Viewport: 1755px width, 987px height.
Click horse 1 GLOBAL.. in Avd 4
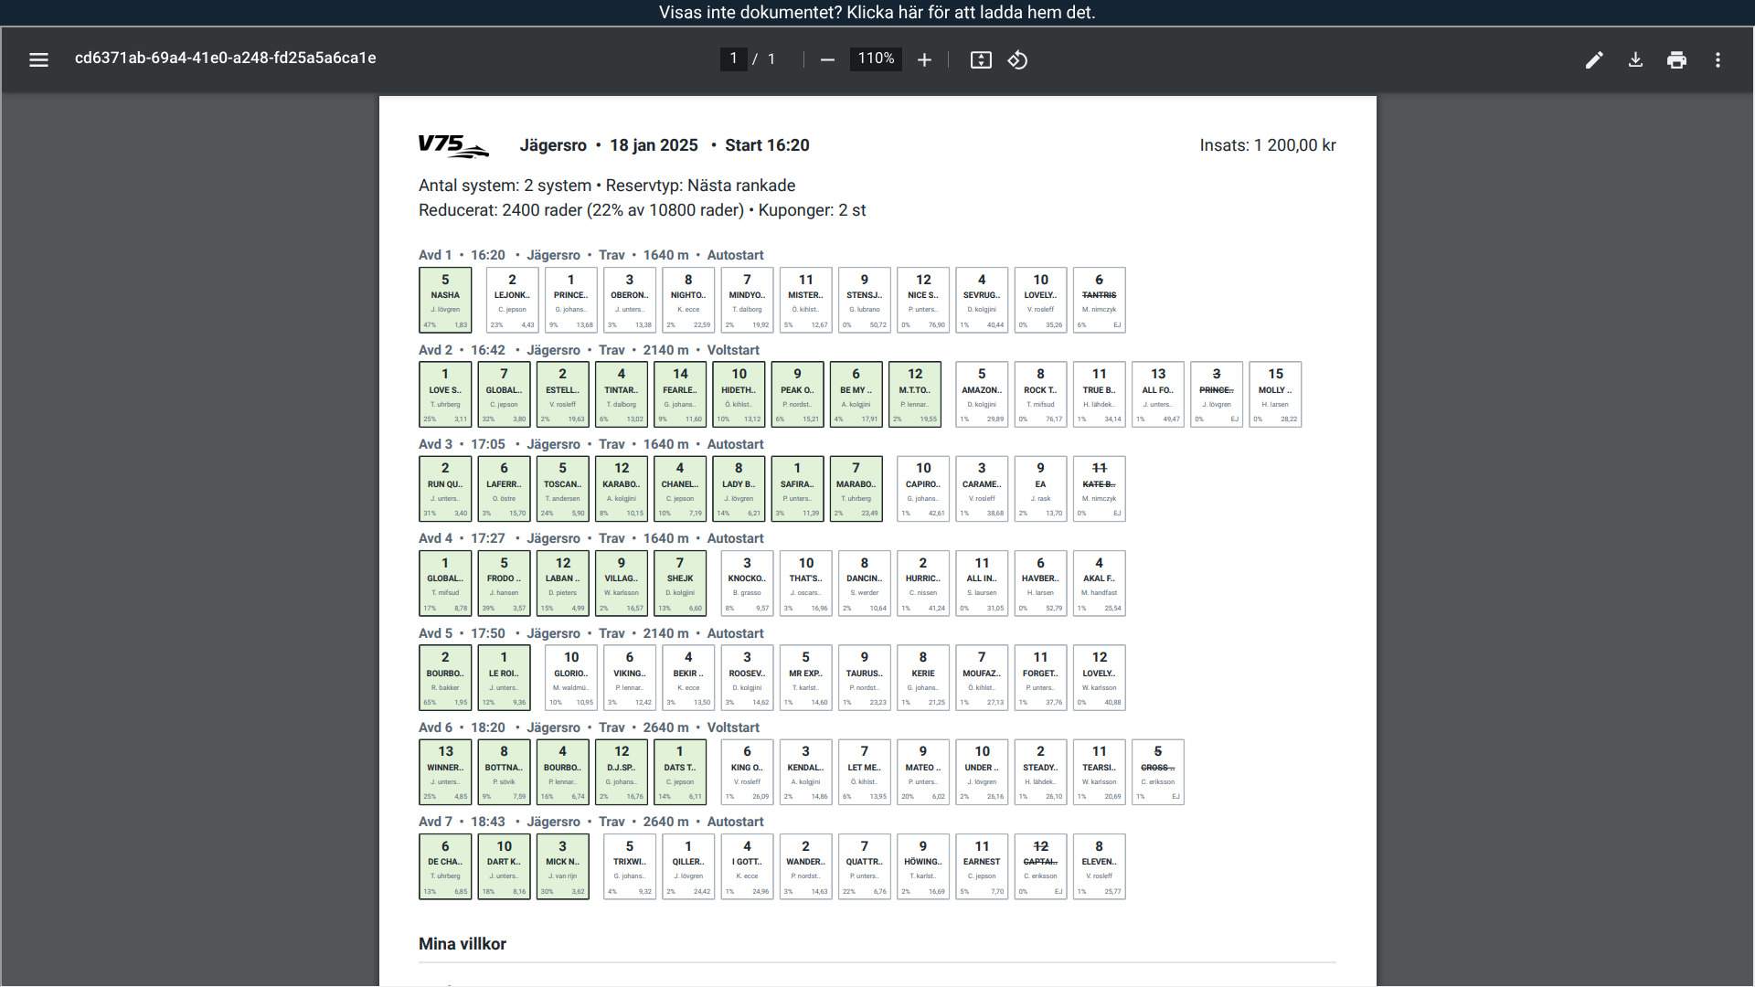click(x=445, y=583)
